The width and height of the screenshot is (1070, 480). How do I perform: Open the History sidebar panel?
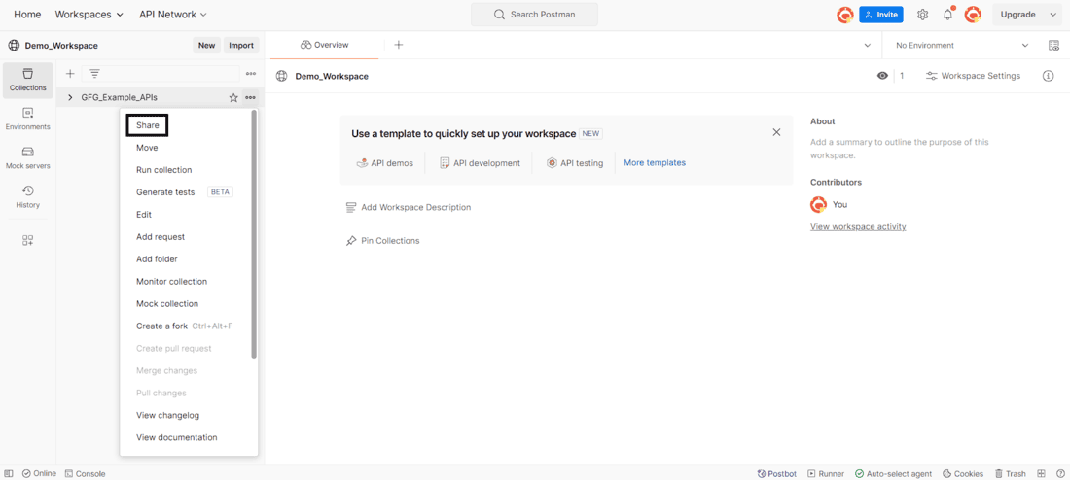[x=28, y=196]
